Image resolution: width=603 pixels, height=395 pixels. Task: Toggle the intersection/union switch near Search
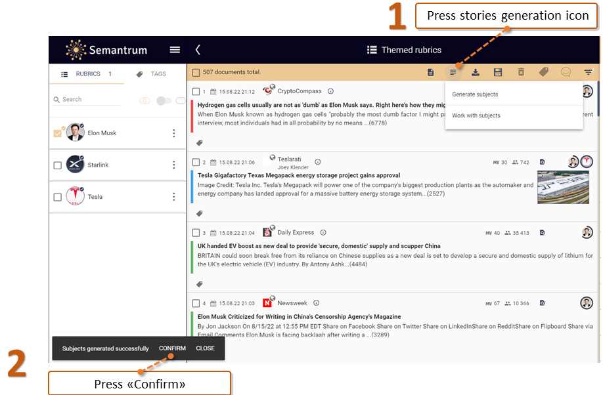pyautogui.click(x=164, y=100)
